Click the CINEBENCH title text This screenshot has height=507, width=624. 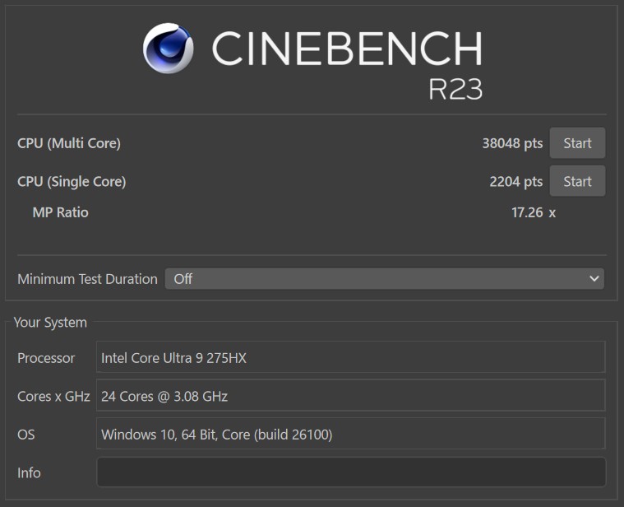[x=347, y=49]
